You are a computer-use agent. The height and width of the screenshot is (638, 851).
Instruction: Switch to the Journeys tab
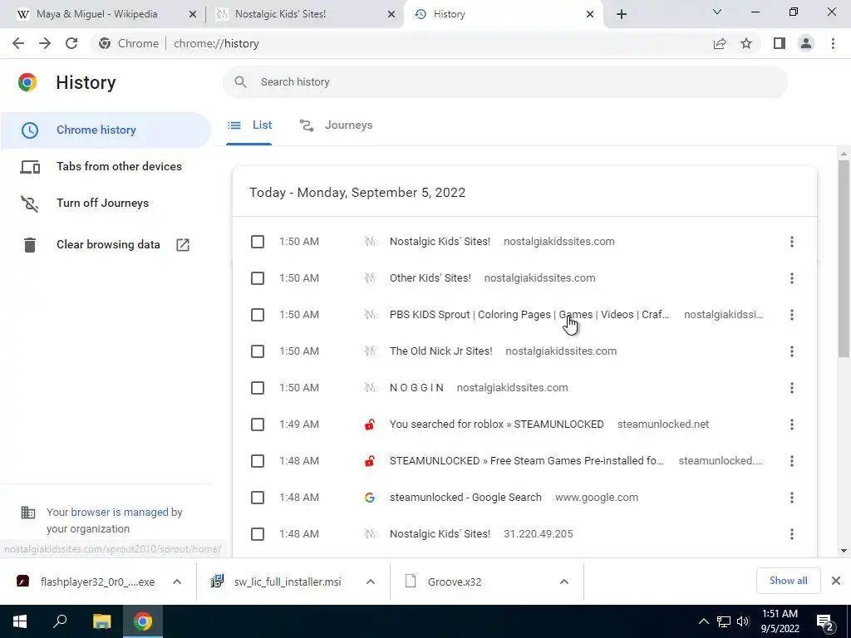coord(336,125)
